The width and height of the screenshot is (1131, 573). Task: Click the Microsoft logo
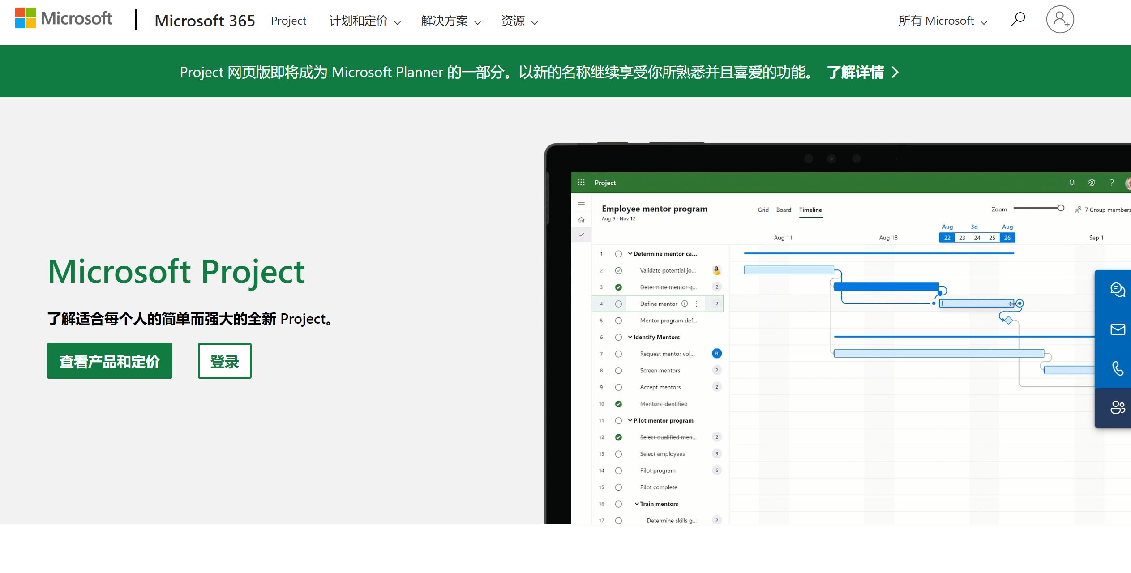64,18
